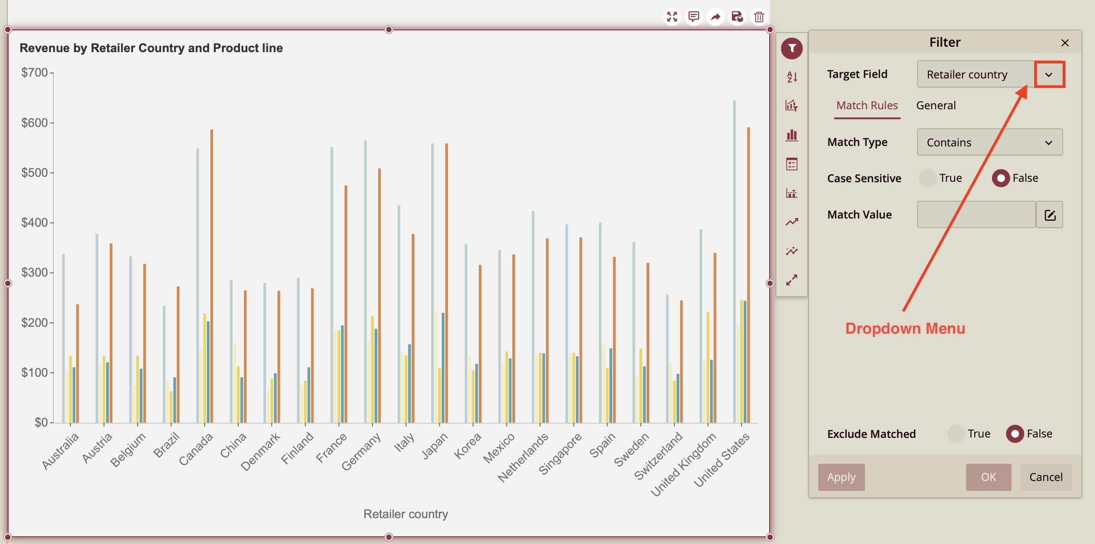This screenshot has width=1095, height=544.
Task: Open the list properties panel icon
Action: click(x=792, y=164)
